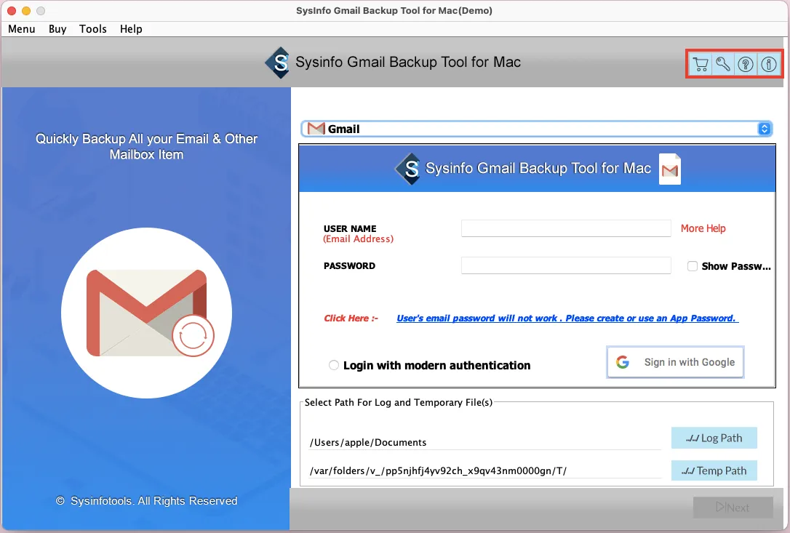Click the Sign in with Google button
Image resolution: width=790 pixels, height=533 pixels.
(x=675, y=362)
